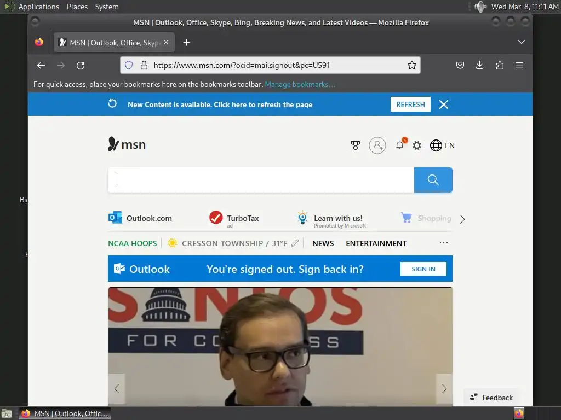Open Firefox View icon in tab bar

point(39,42)
